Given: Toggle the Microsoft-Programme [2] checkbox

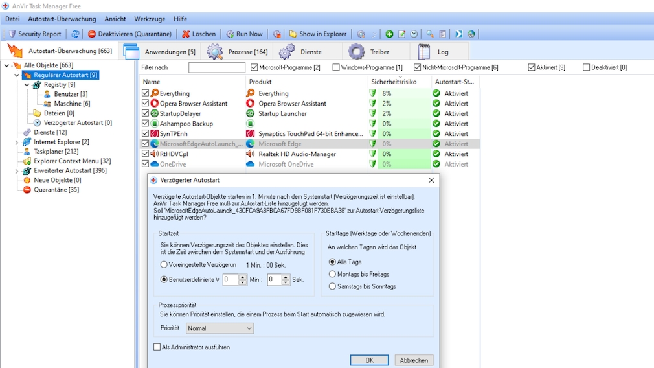Looking at the screenshot, I should coord(254,67).
